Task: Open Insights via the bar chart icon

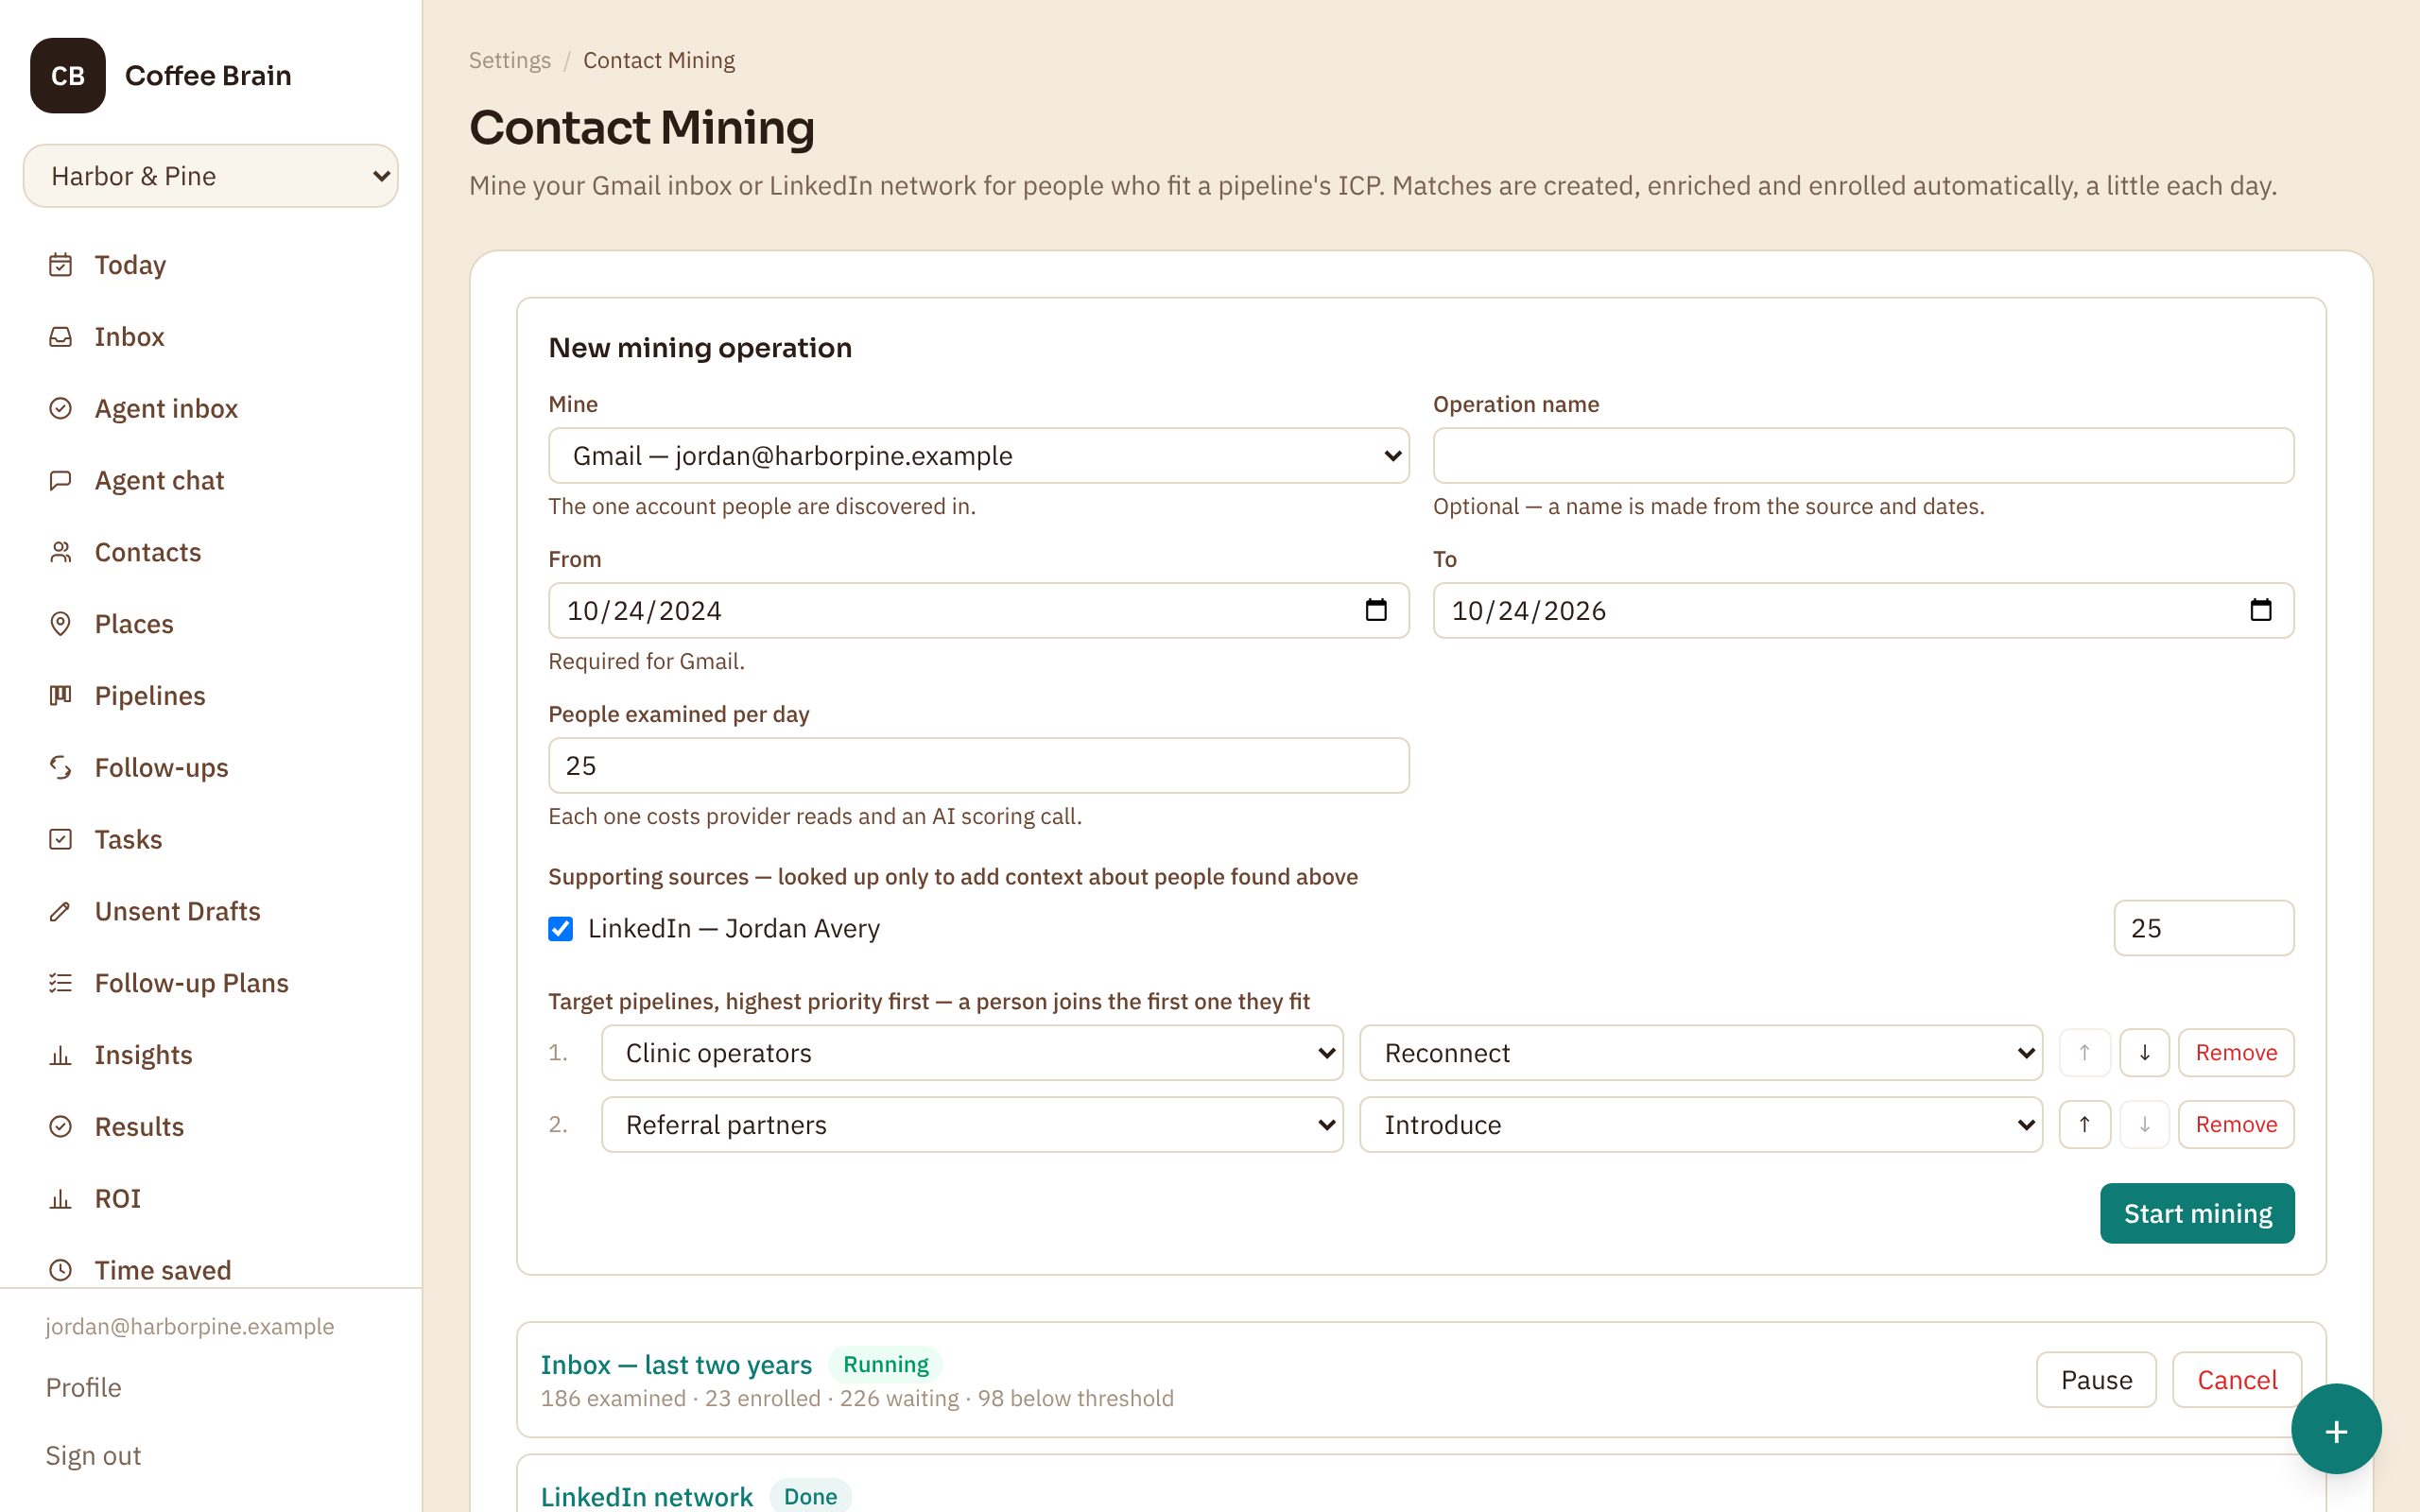Action: (60, 1055)
